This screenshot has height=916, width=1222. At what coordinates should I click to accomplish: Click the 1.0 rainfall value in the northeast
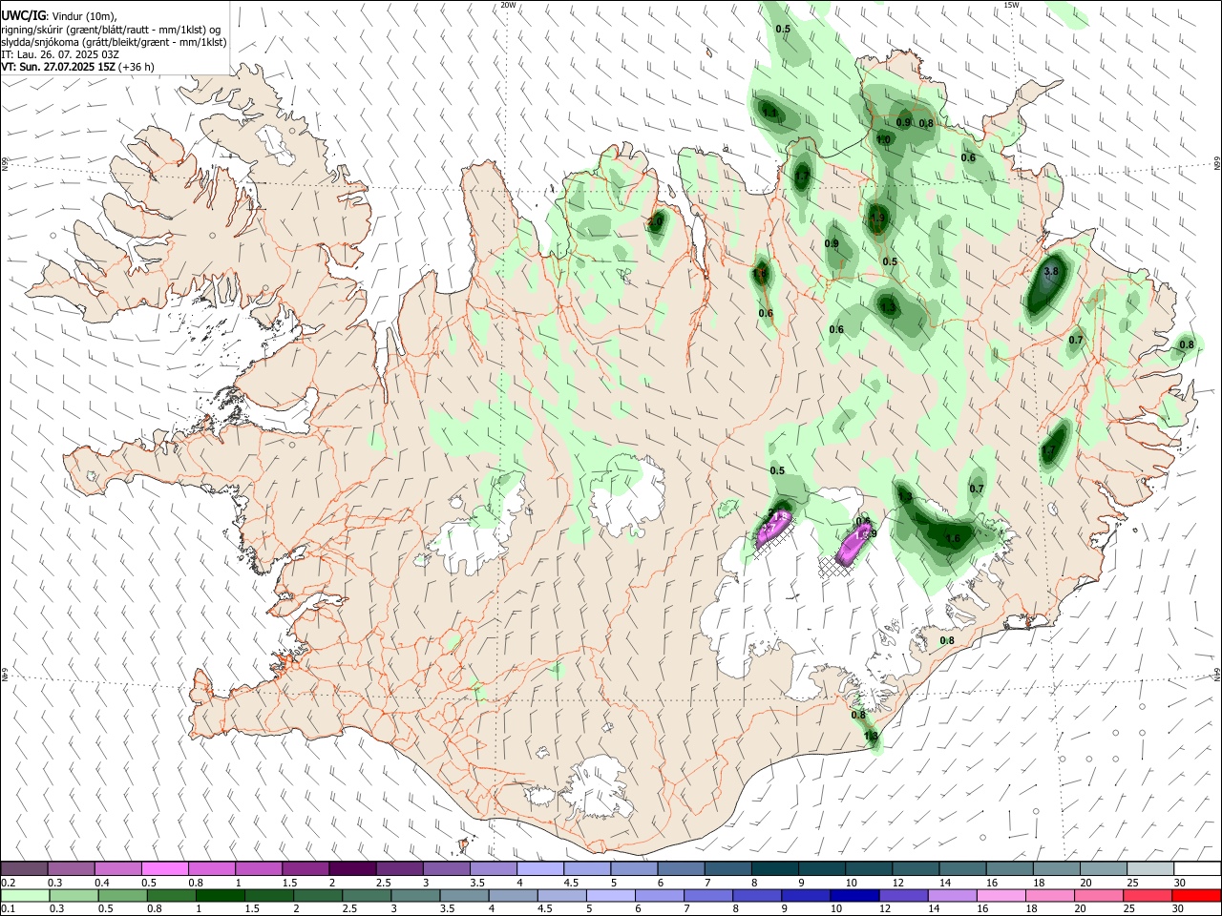(883, 140)
